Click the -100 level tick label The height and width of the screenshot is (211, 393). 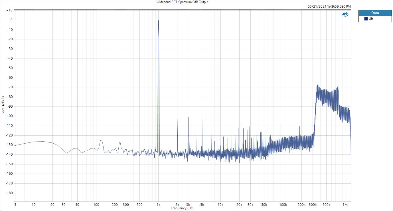tap(9, 116)
